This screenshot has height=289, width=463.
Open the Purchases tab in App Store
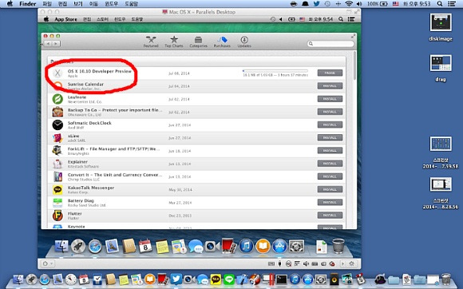222,42
